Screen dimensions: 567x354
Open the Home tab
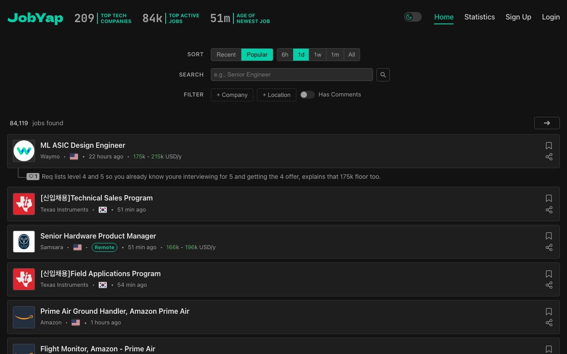[x=444, y=17]
